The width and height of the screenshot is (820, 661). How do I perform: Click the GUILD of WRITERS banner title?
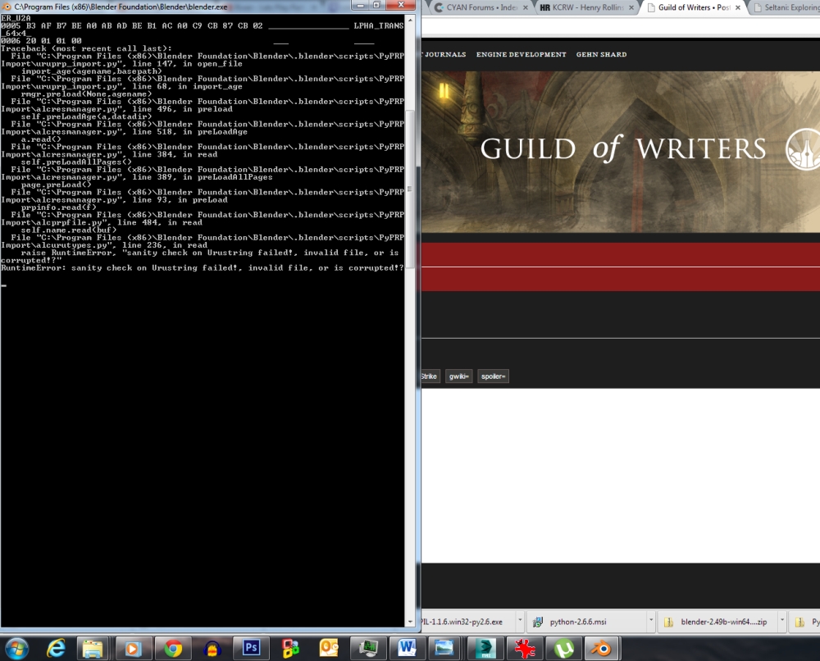click(x=623, y=149)
